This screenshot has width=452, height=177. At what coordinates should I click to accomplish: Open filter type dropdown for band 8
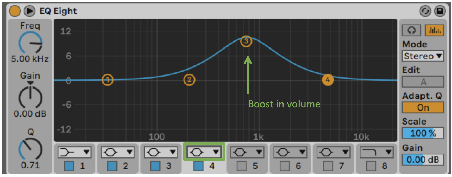coord(376,152)
